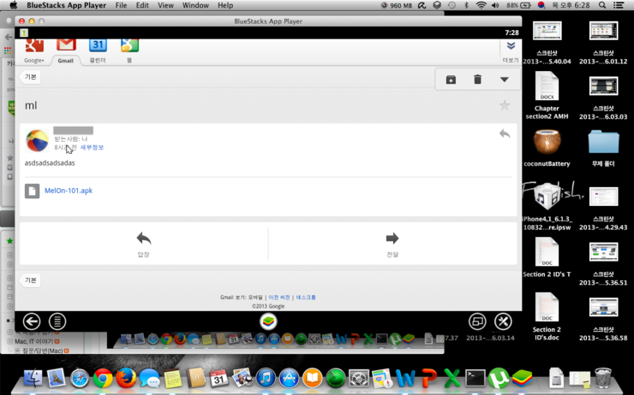Open the Apple menu
This screenshot has height=395, width=634.
coord(14,5)
